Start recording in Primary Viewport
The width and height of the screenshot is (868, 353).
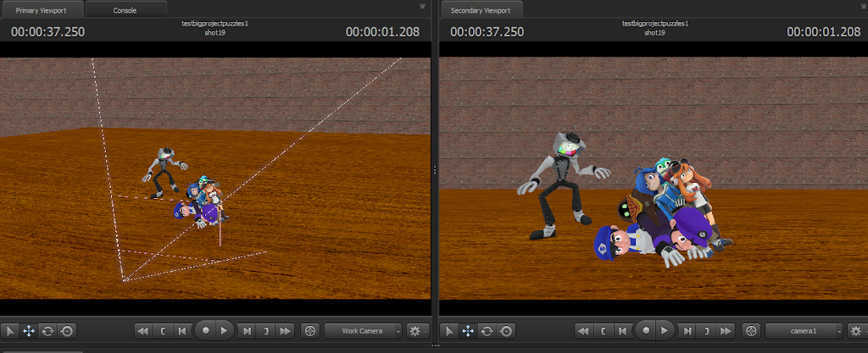coord(205,331)
